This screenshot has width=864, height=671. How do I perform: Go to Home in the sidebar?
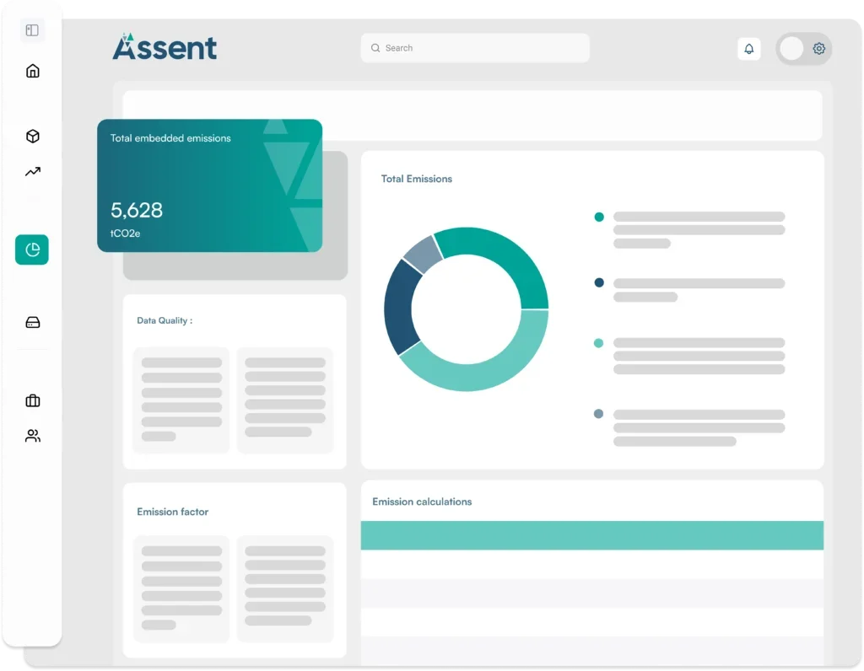[32, 71]
